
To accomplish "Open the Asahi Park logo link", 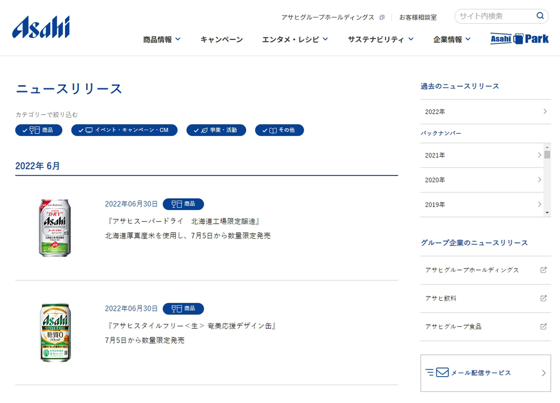I will pos(519,39).
